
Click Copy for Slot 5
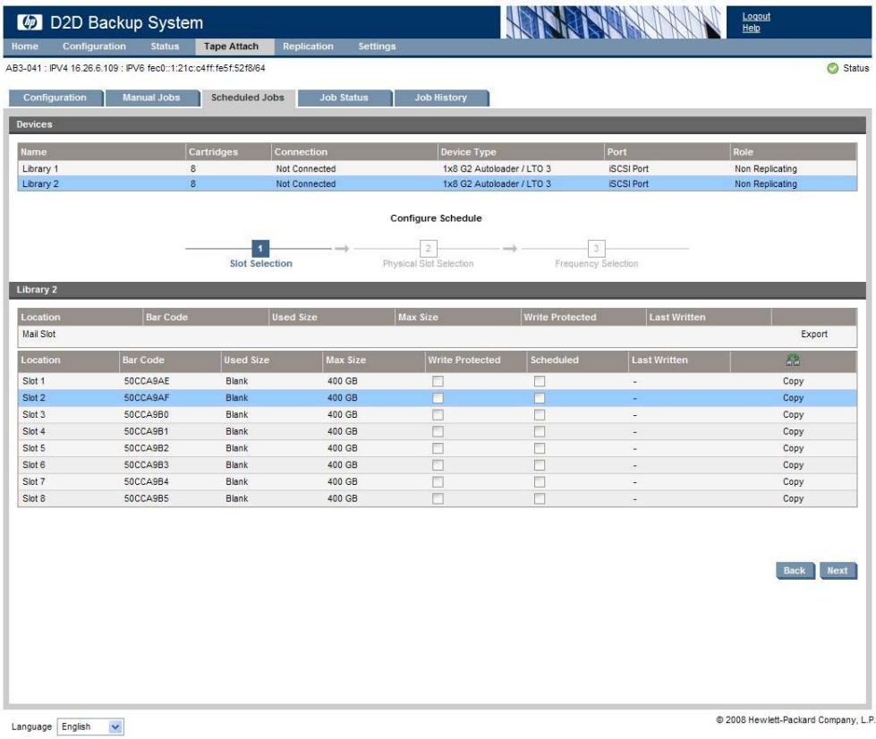[793, 448]
